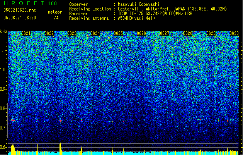This screenshot has height=155, width=243.
Task: Click the 0623 time marker
Action: tap(72, 33)
